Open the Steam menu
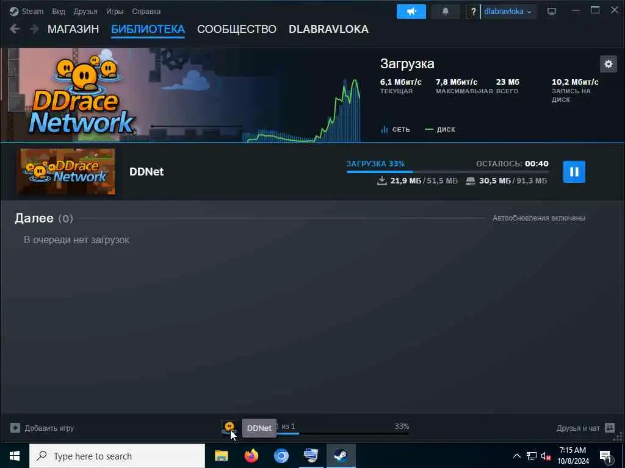The height and width of the screenshot is (468, 625). [x=32, y=11]
